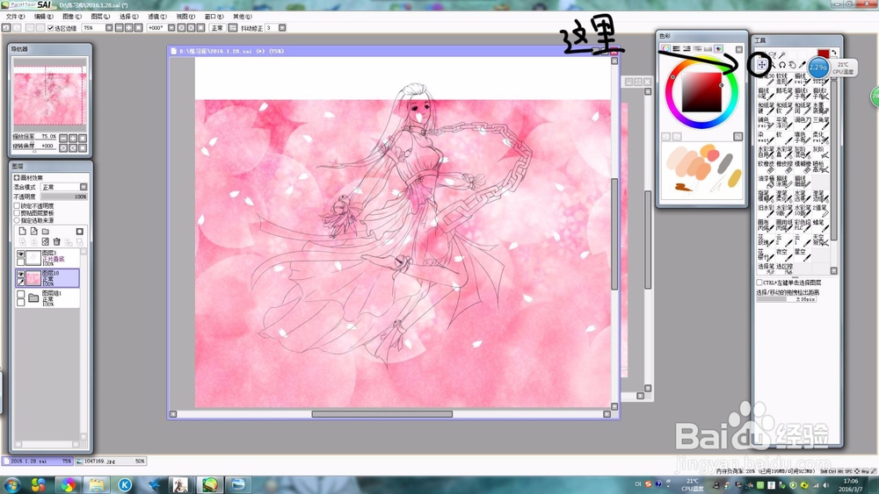
Task: Pick the 2值笔 binary pen brush
Action: point(821,211)
